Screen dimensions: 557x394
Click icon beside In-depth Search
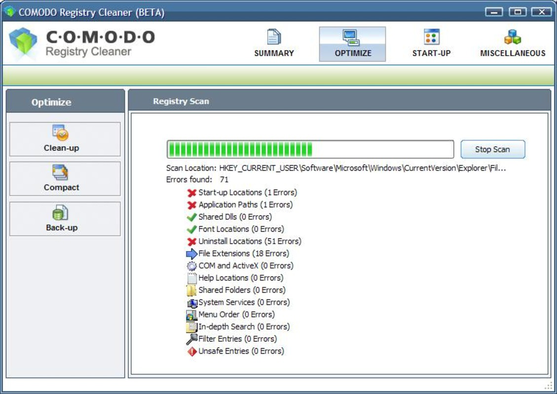click(x=191, y=327)
